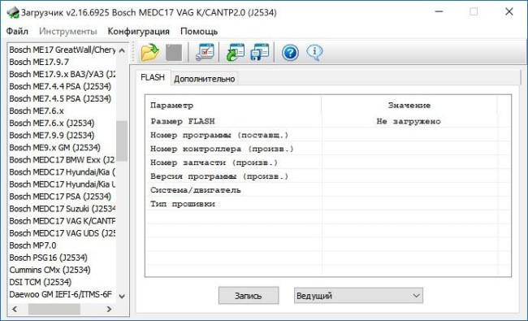Open the Помощь menu
528x321 pixels.
point(199,32)
